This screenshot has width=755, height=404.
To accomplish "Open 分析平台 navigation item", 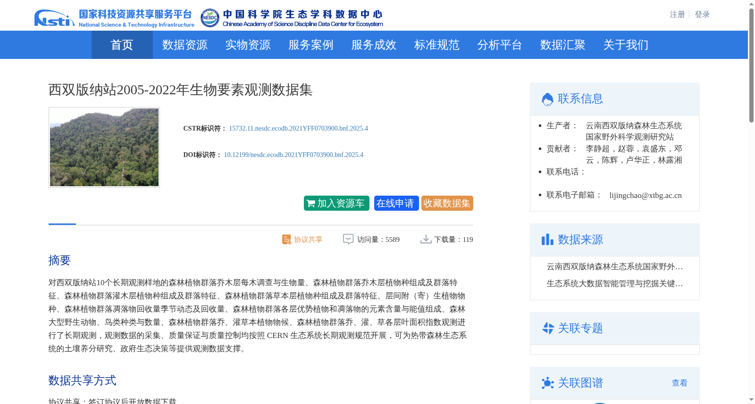I will click(x=500, y=45).
